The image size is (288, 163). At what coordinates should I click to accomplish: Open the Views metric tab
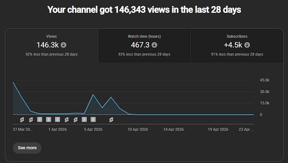(x=52, y=45)
